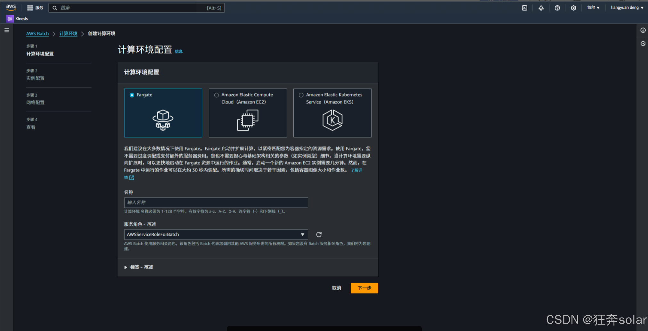This screenshot has height=331, width=648.
Task: Select step 1 计算环境配置 in wizard
Action: click(40, 54)
